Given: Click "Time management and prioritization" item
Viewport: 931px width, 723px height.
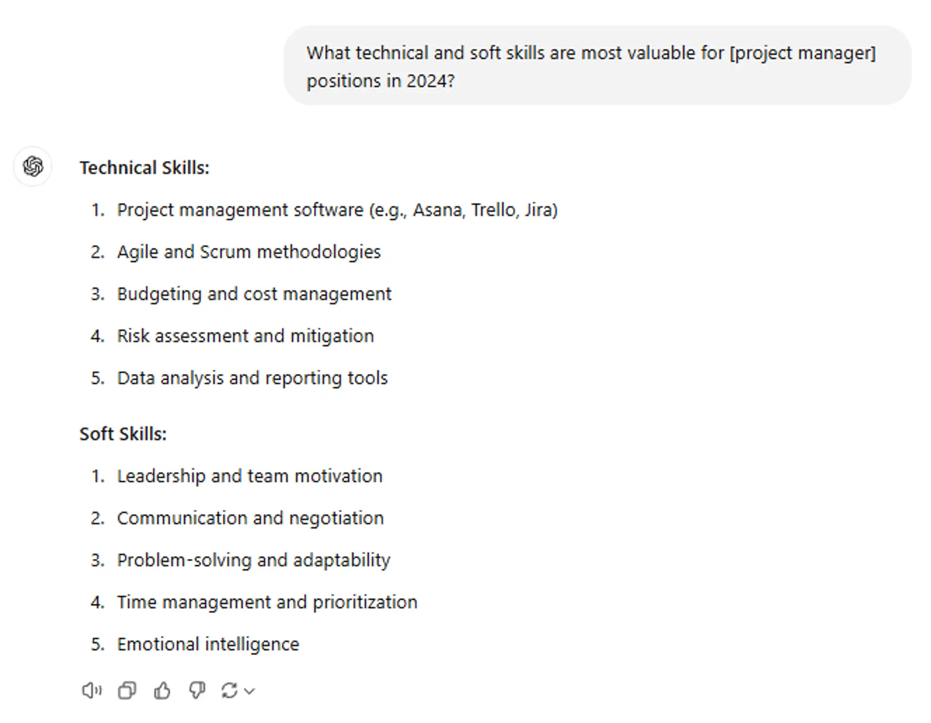Looking at the screenshot, I should tap(267, 602).
